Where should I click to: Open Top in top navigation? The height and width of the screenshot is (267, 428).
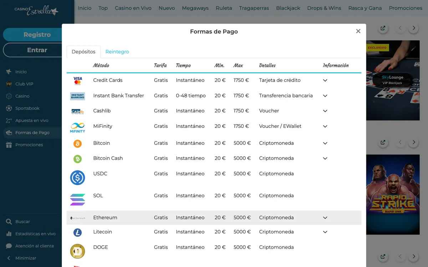click(103, 8)
